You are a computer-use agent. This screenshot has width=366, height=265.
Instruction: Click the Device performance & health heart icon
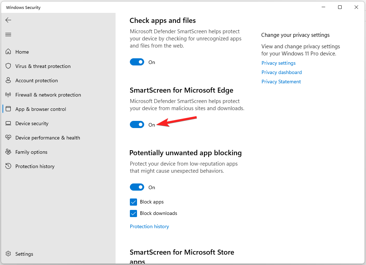8,137
